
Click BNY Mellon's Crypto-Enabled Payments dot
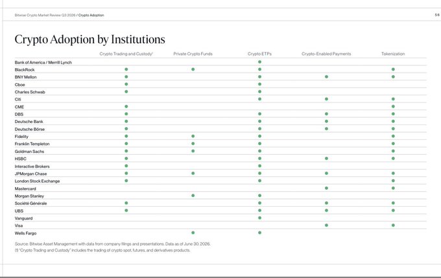326,76
